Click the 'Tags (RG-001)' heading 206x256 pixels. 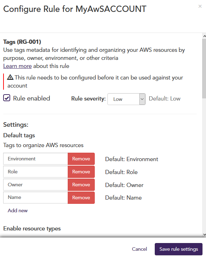22,42
